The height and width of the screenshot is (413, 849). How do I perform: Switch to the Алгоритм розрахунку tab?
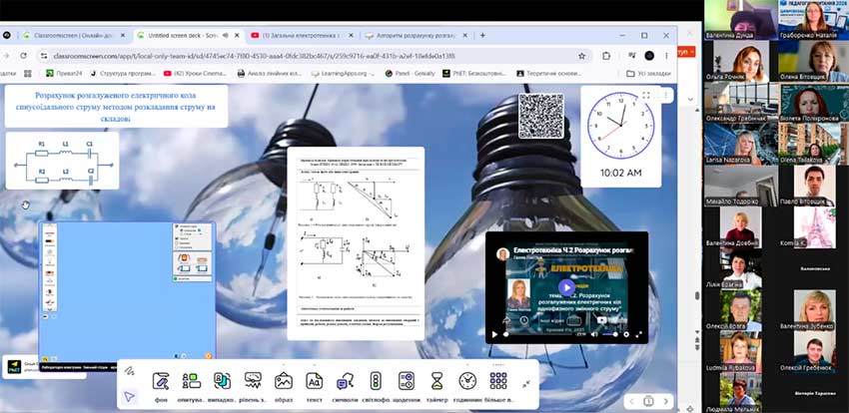[x=416, y=36]
